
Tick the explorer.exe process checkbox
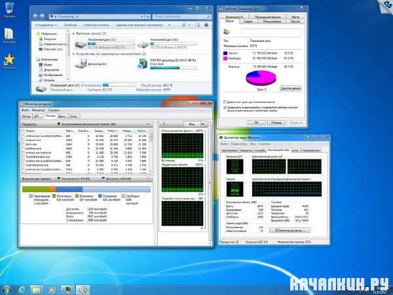click(x=23, y=140)
